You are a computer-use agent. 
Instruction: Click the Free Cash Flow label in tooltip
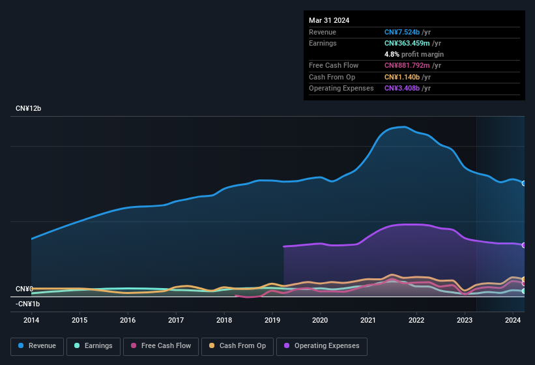click(x=334, y=65)
